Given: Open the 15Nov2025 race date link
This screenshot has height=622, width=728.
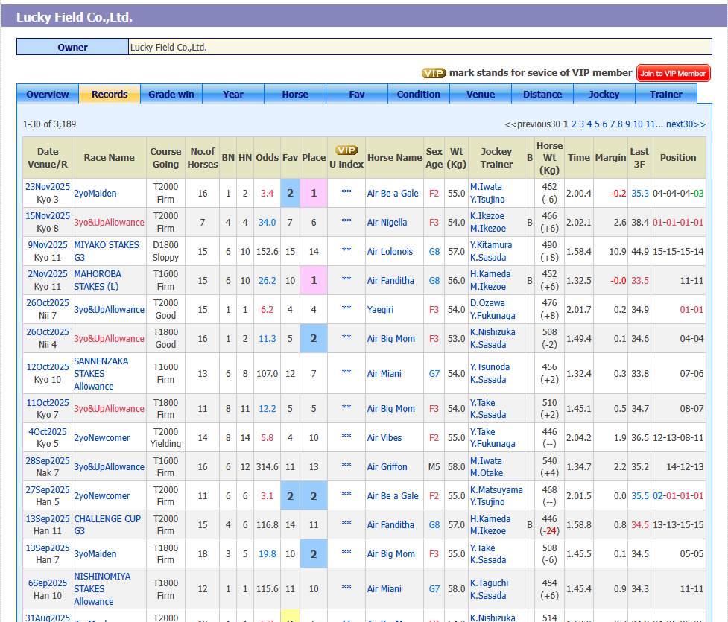Looking at the screenshot, I should [48, 216].
